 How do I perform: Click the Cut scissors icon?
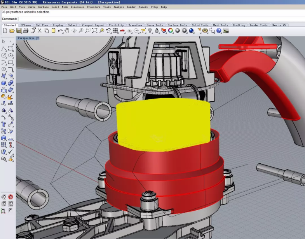pyautogui.click(x=39, y=31)
